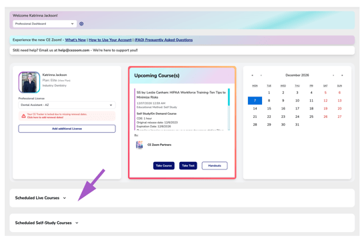The height and width of the screenshot is (240, 364).
Task: Expand Scheduled Self-Study Courses section
Action: tap(77, 223)
